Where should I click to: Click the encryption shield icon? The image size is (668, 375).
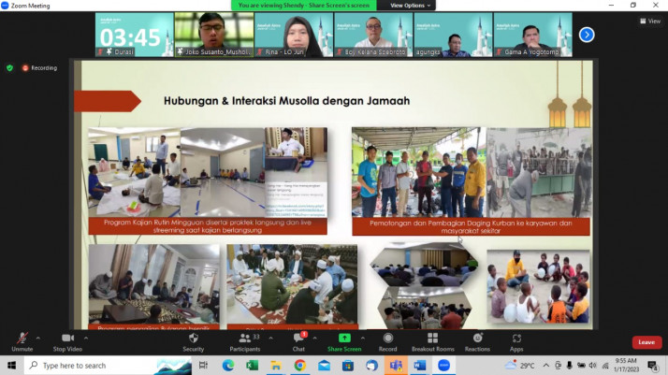pyautogui.click(x=10, y=68)
